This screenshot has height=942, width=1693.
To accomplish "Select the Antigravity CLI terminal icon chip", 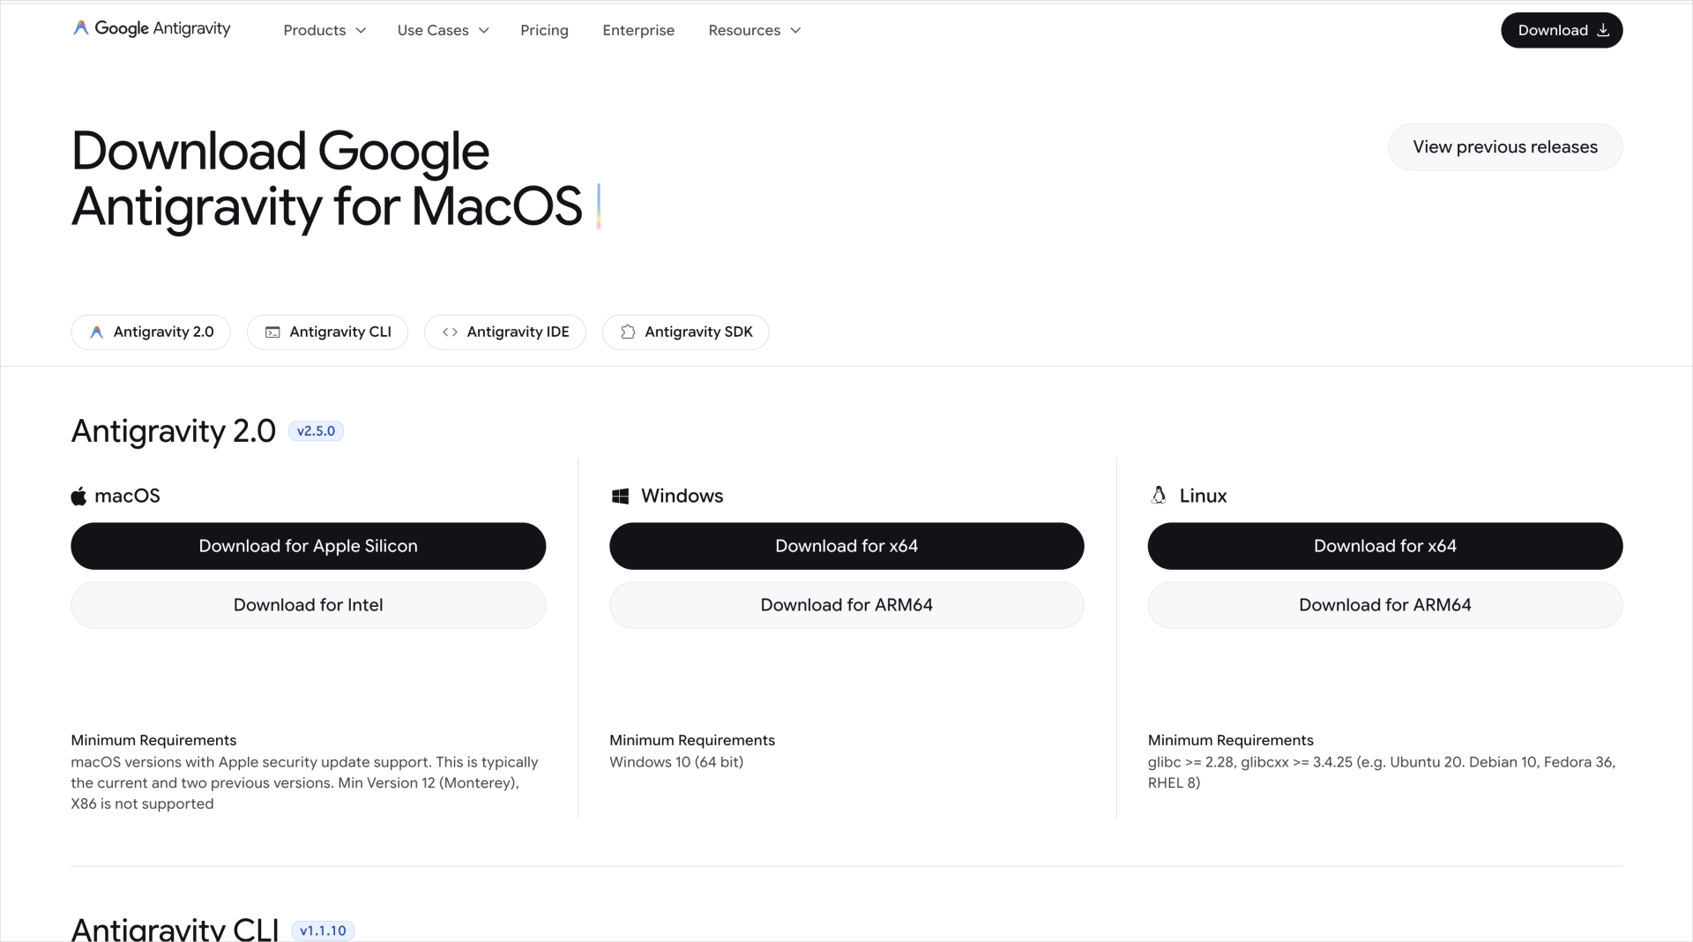I will point(327,332).
